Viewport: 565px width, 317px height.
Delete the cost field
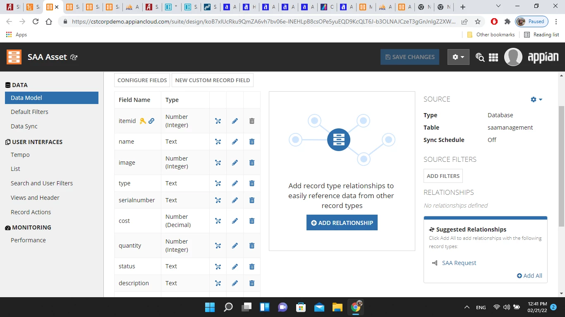click(x=252, y=221)
